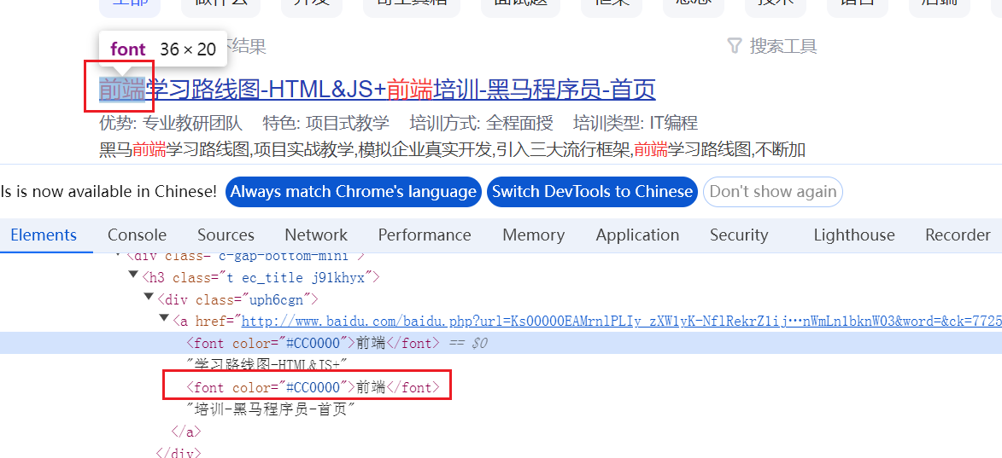
Task: Select the closing </a> tag row
Action: [x=186, y=432]
